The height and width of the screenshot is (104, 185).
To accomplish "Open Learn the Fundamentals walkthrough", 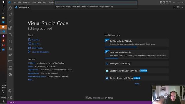I will click(137, 54).
